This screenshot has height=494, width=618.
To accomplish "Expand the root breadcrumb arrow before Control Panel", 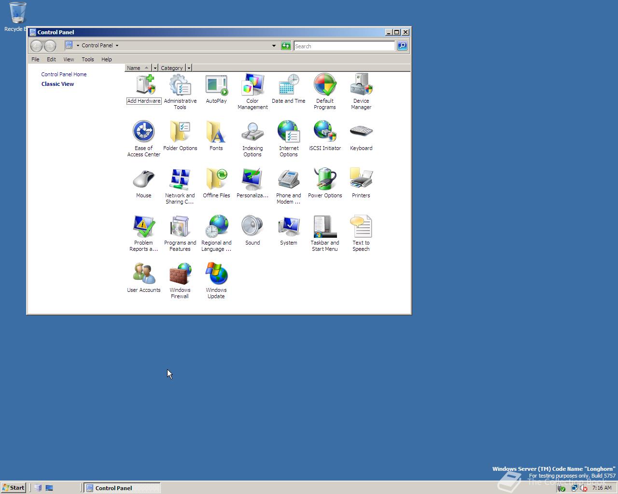I will [78, 45].
